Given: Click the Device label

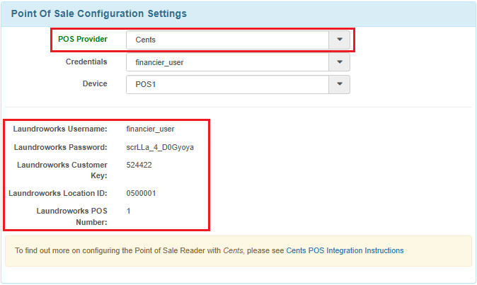Looking at the screenshot, I should 95,83.
